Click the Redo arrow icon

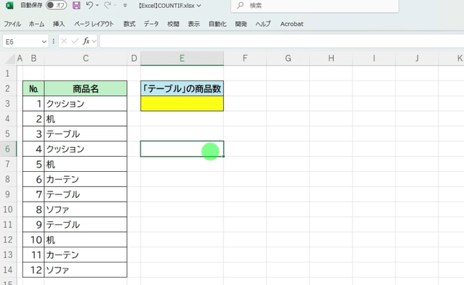click(107, 5)
